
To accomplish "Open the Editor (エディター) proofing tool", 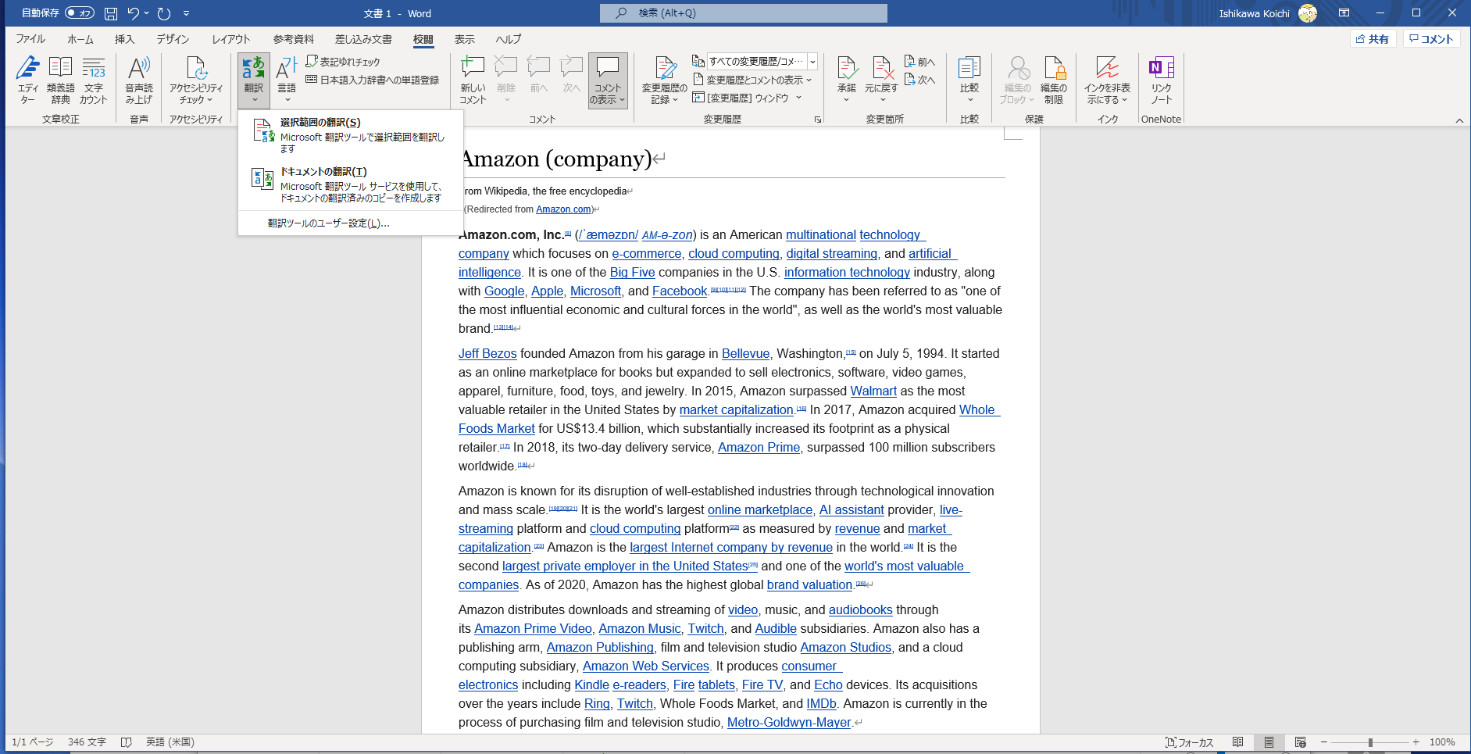I will click(28, 80).
